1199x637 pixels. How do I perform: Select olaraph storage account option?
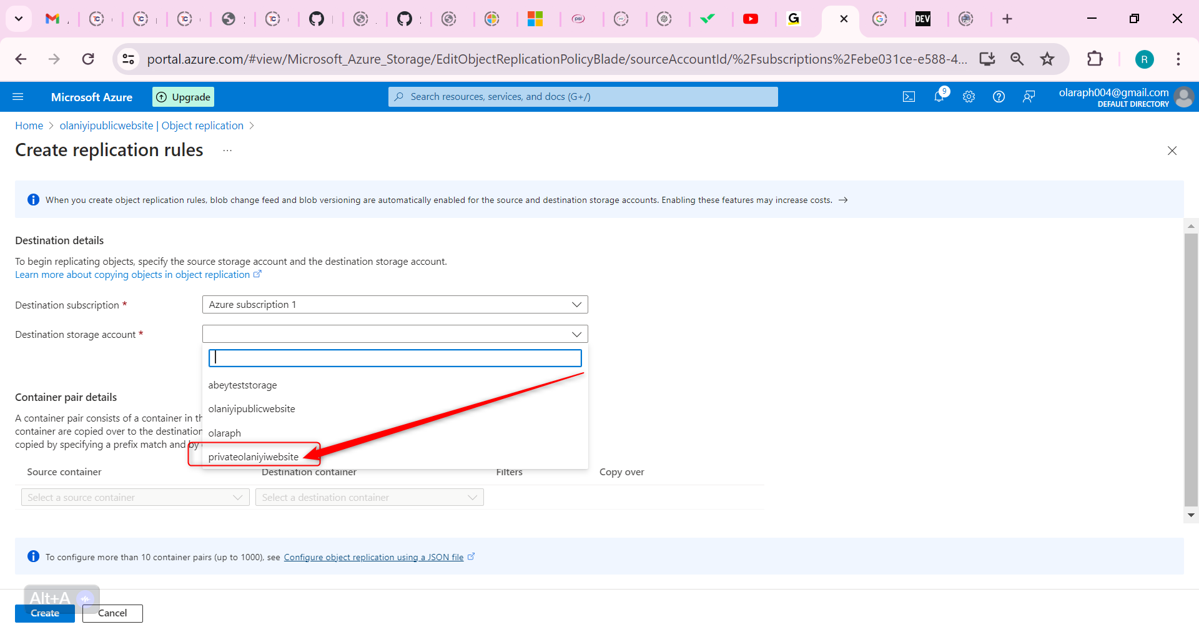click(x=395, y=433)
